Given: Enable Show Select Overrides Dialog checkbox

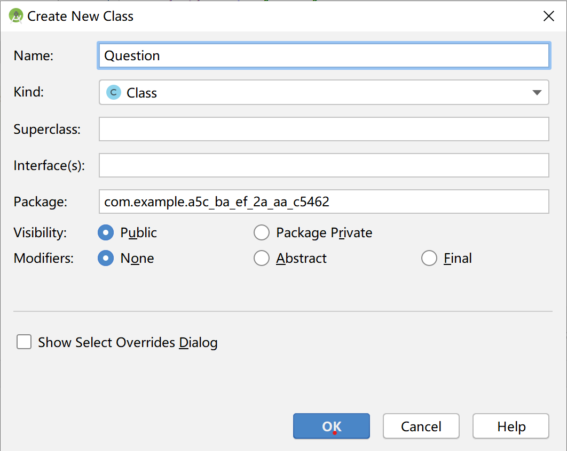Looking at the screenshot, I should pos(24,342).
